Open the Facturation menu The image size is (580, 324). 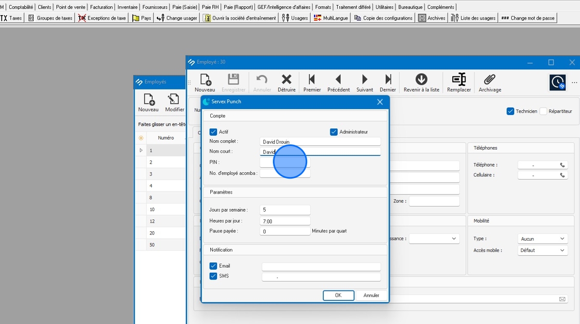click(101, 7)
